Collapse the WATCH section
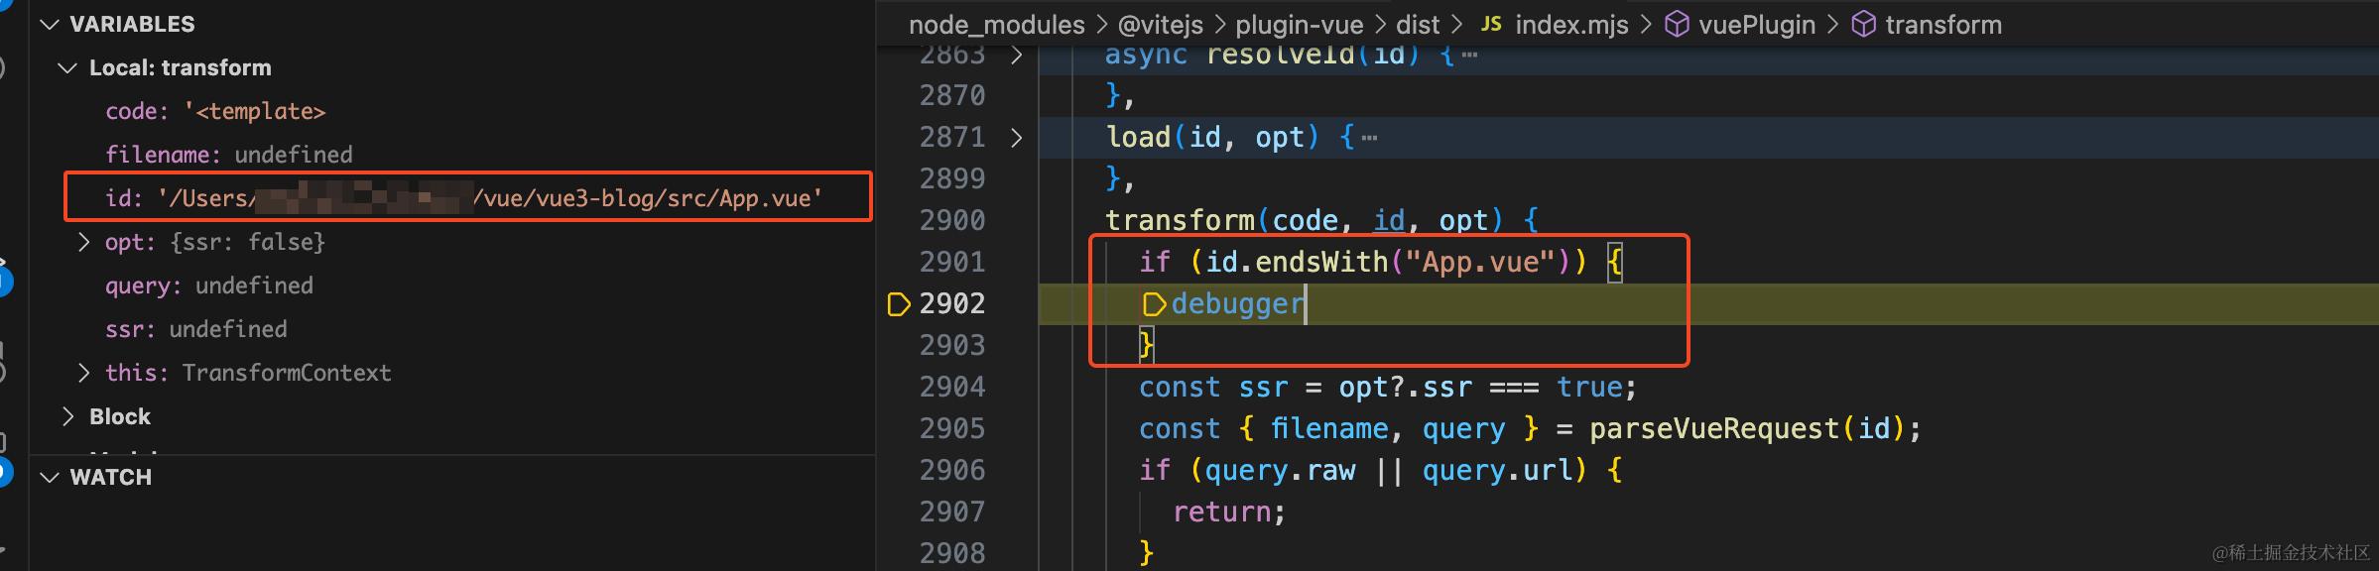This screenshot has width=2379, height=571. (x=50, y=477)
